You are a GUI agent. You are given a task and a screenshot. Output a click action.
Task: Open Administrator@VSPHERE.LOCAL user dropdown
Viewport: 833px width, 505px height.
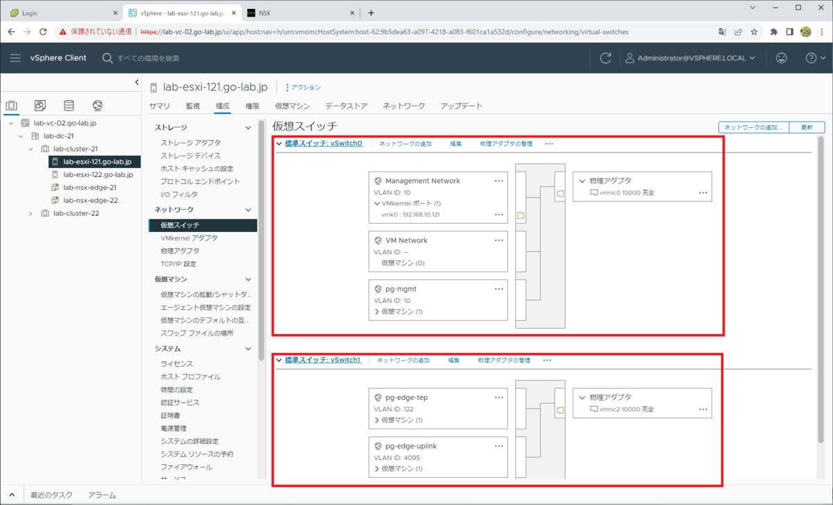coord(690,58)
